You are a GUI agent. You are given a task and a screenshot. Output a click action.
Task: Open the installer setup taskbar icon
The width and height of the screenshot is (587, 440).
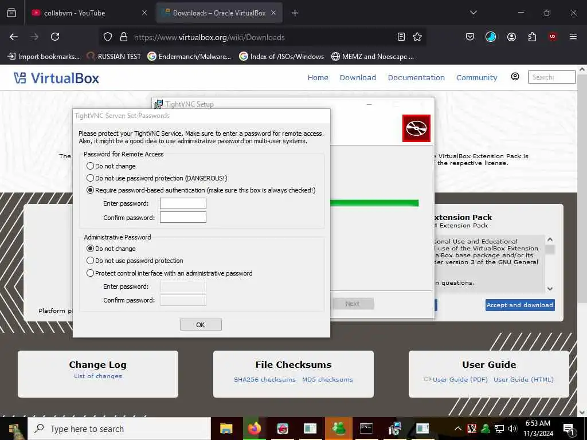(x=394, y=428)
